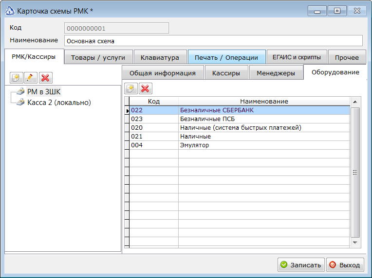Click the Код column header
372x278 pixels.
pyautogui.click(x=154, y=102)
